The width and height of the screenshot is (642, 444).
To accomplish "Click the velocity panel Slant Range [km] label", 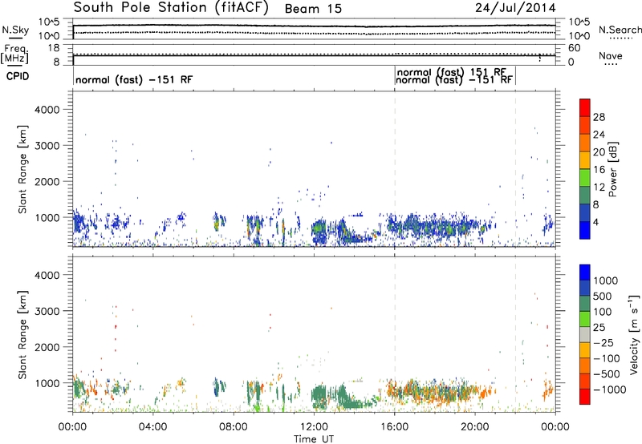I will [22, 334].
